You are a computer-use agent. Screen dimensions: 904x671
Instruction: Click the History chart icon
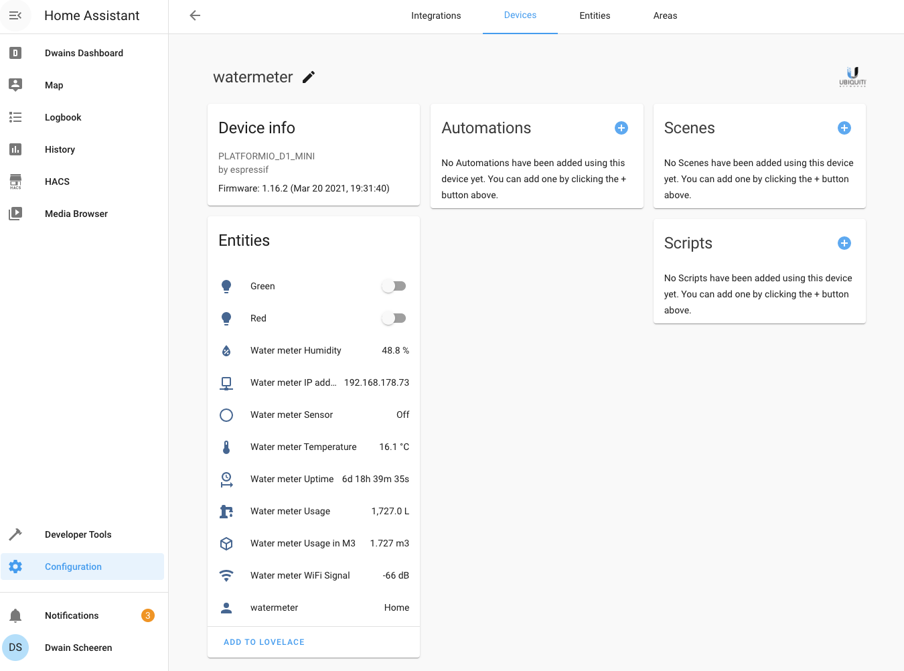coord(15,149)
